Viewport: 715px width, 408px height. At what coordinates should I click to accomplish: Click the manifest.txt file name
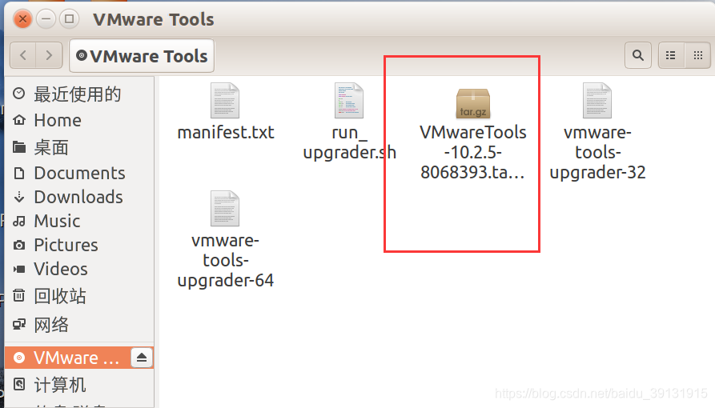point(226,133)
